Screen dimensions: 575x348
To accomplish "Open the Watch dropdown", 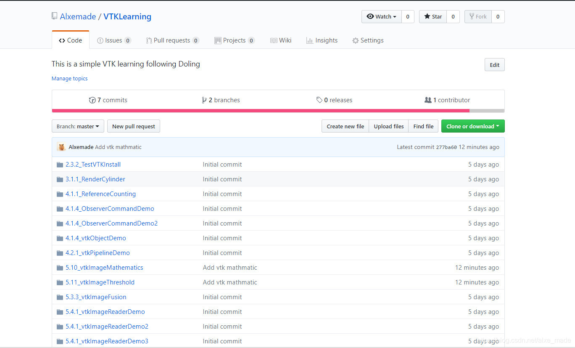I will [382, 16].
